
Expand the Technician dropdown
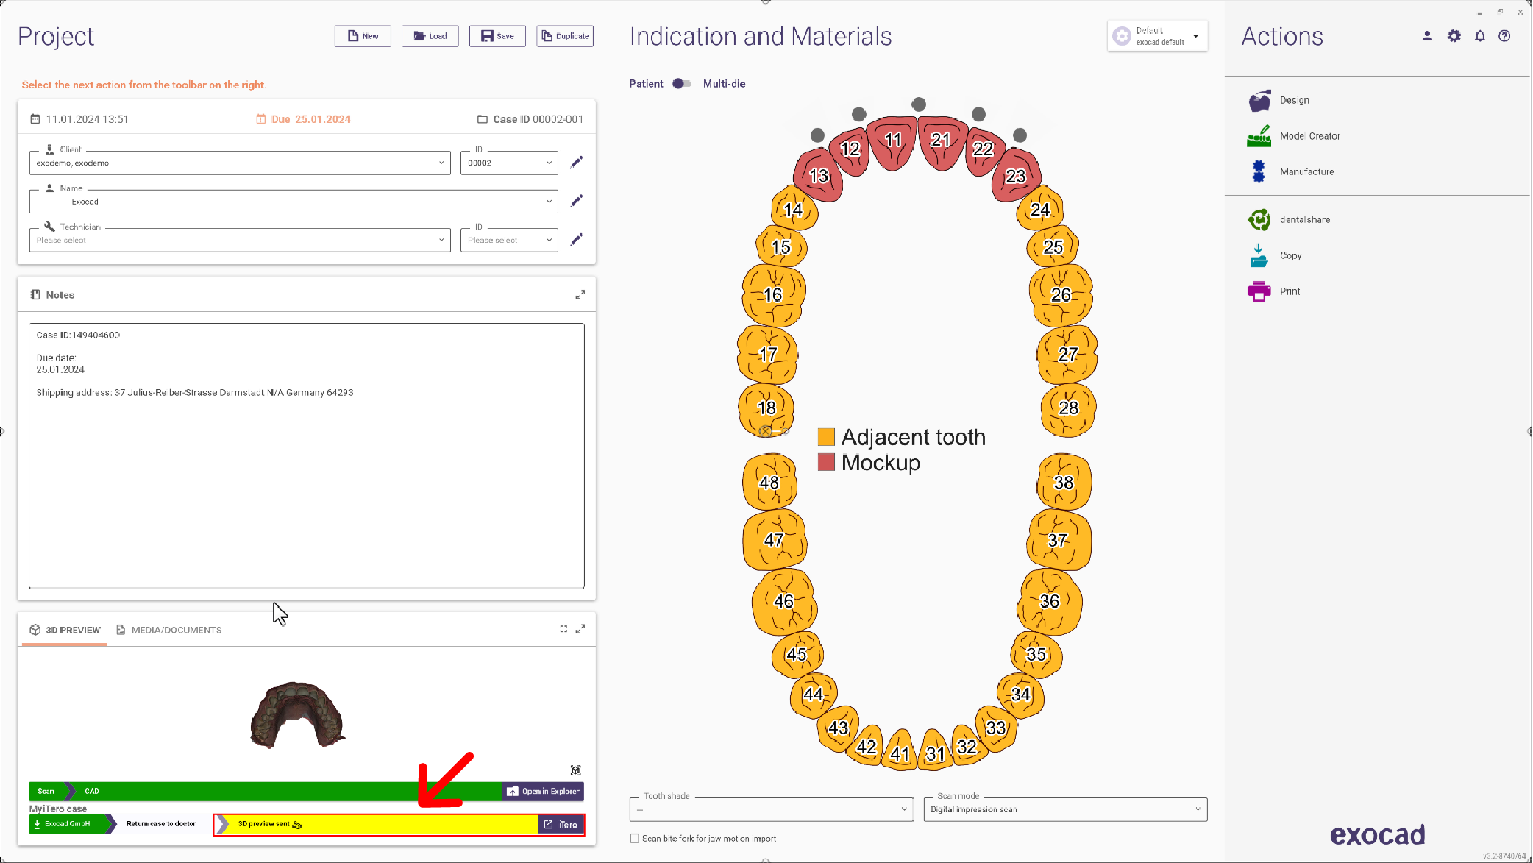click(240, 240)
